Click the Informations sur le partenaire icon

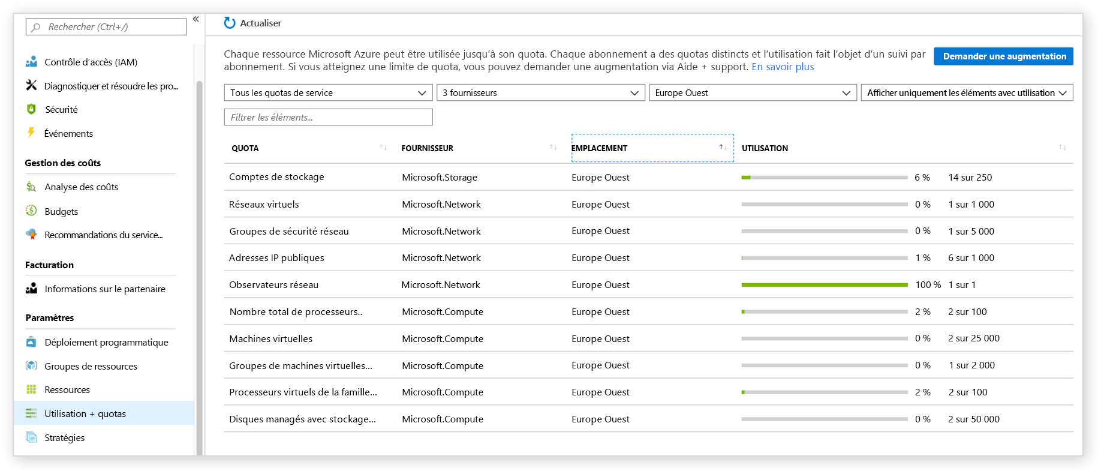pos(31,289)
